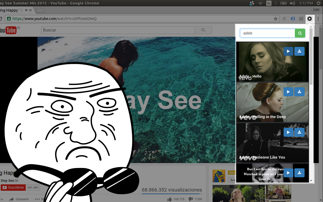Click the Bluetooth icon in system tray
The image size is (323, 202).
point(275,3)
